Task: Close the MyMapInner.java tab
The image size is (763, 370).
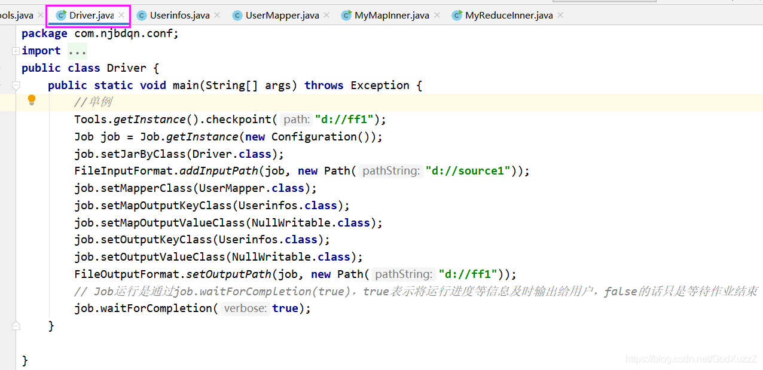Action: click(x=437, y=15)
